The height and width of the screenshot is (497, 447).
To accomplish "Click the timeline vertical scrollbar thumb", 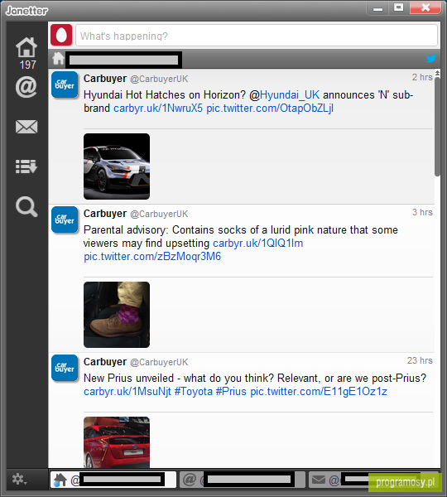I will pyautogui.click(x=437, y=127).
